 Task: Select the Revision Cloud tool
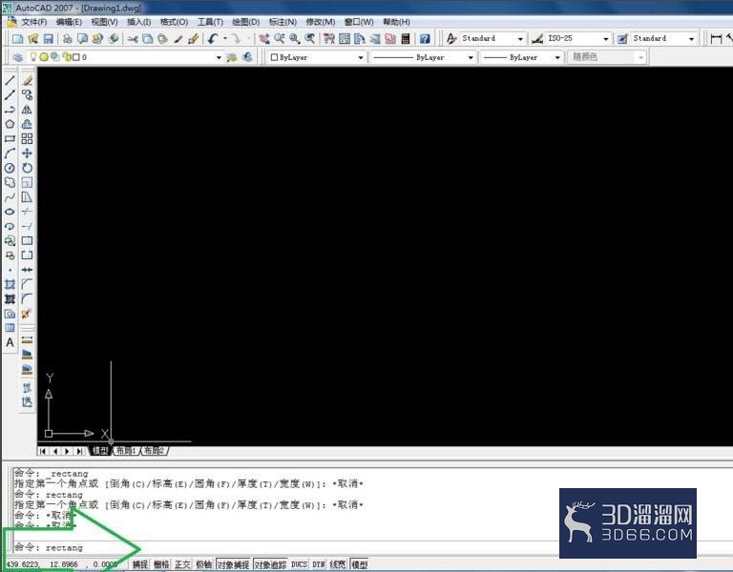click(x=10, y=183)
